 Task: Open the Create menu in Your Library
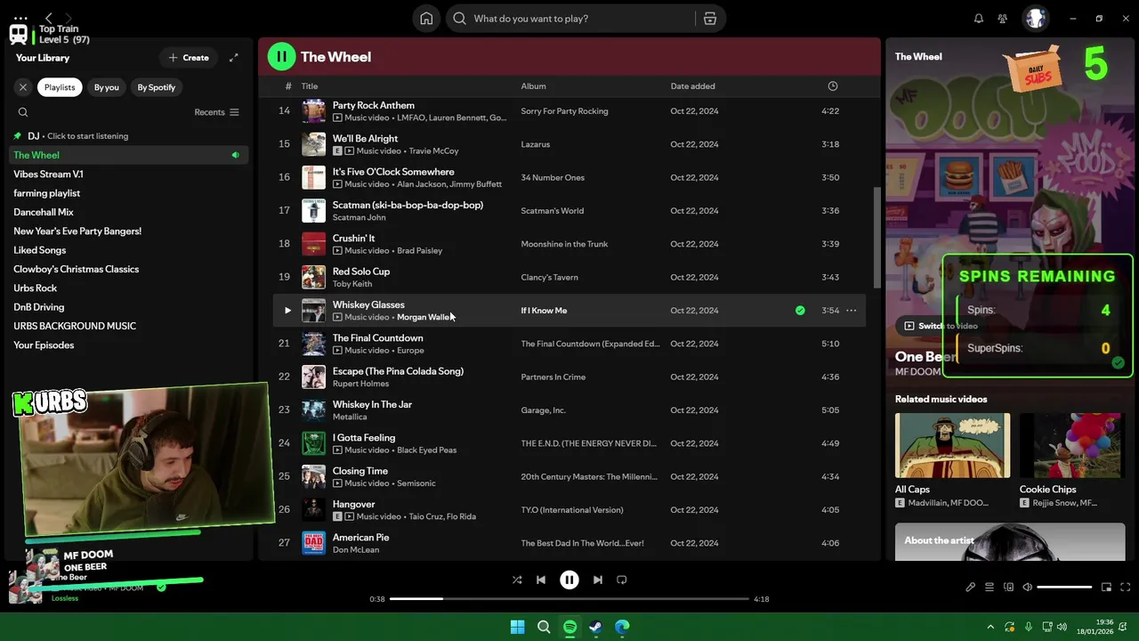click(x=189, y=58)
